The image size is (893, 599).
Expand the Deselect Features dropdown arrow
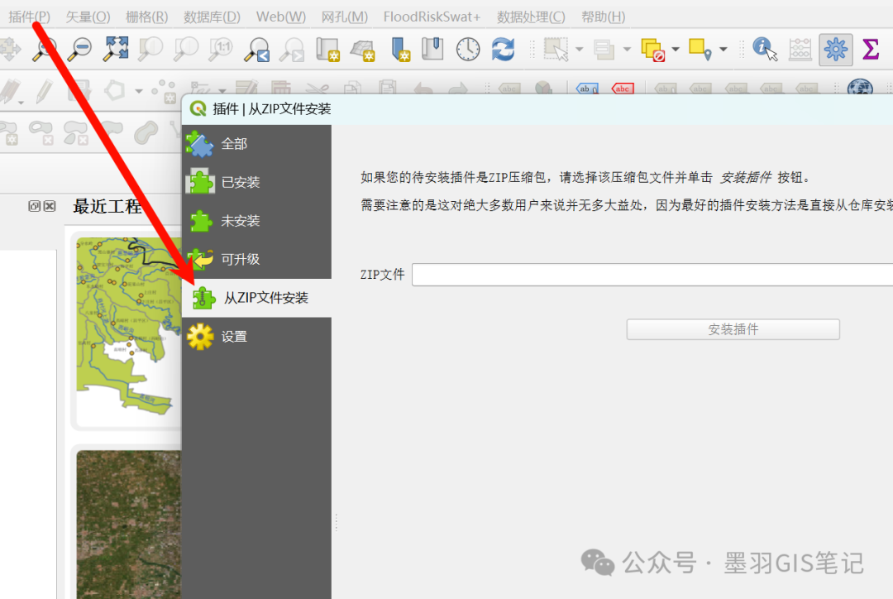point(676,50)
